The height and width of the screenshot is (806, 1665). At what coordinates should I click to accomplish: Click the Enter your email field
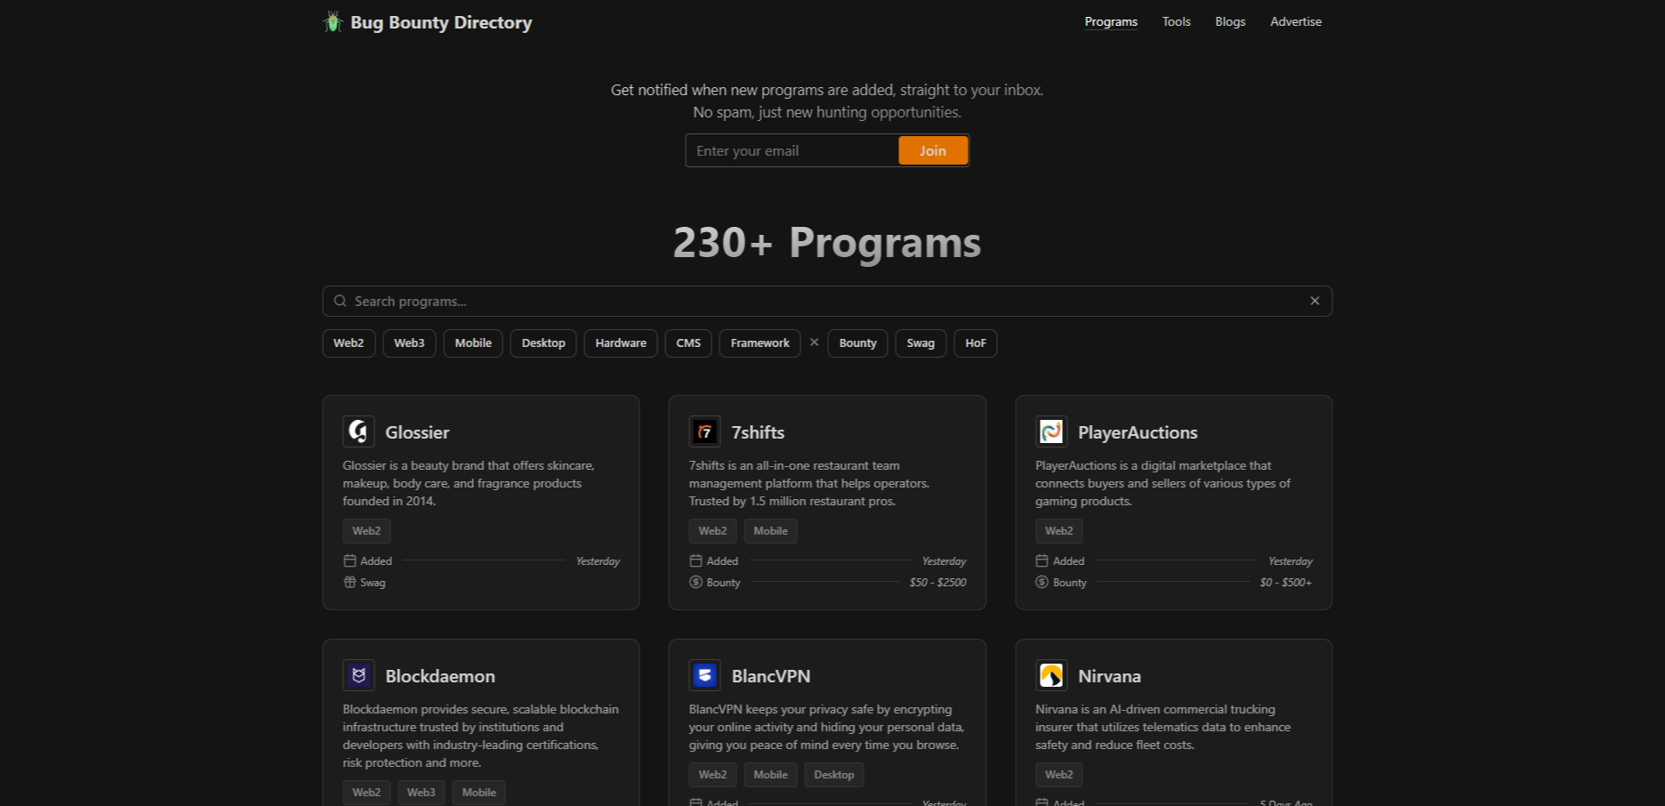click(791, 150)
